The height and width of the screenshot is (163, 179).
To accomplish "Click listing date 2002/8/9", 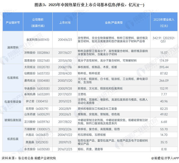I will coord(65,109).
